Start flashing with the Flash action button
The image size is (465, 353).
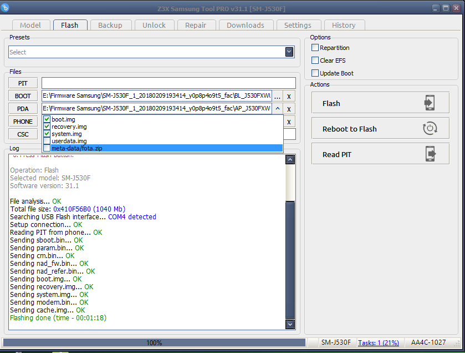[380, 103]
